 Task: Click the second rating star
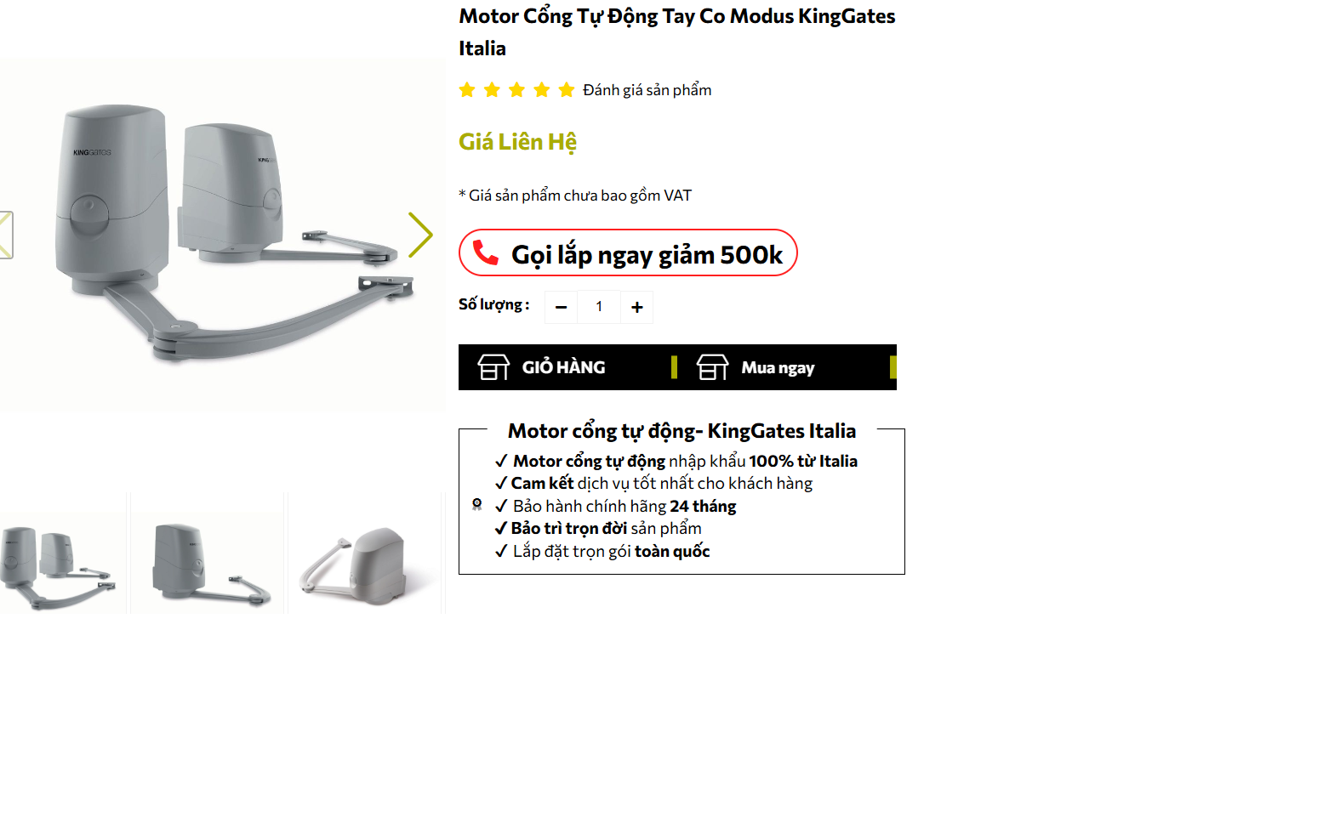(x=492, y=90)
